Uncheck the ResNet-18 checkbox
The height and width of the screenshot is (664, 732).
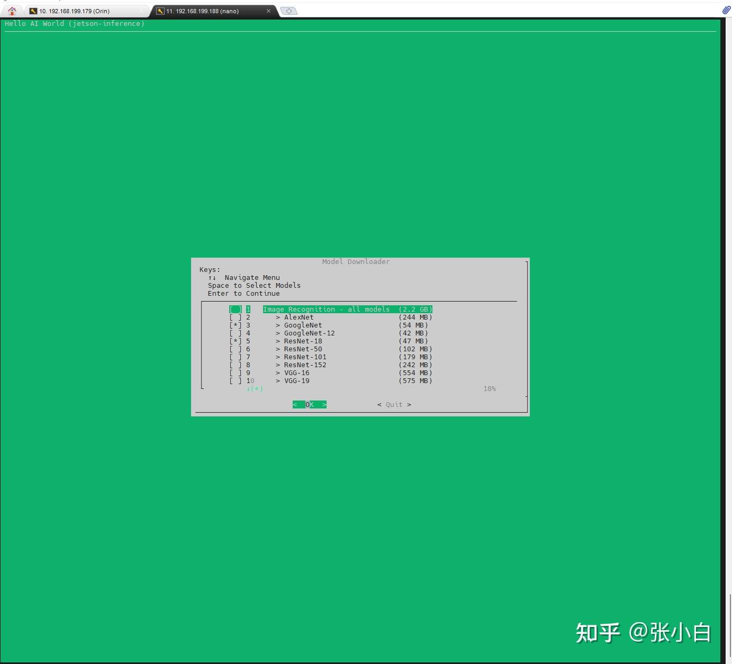236,341
